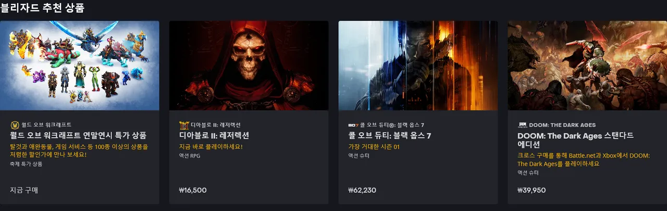
Task: Open the World of Warcraft mounts banner image
Action: click(x=80, y=65)
